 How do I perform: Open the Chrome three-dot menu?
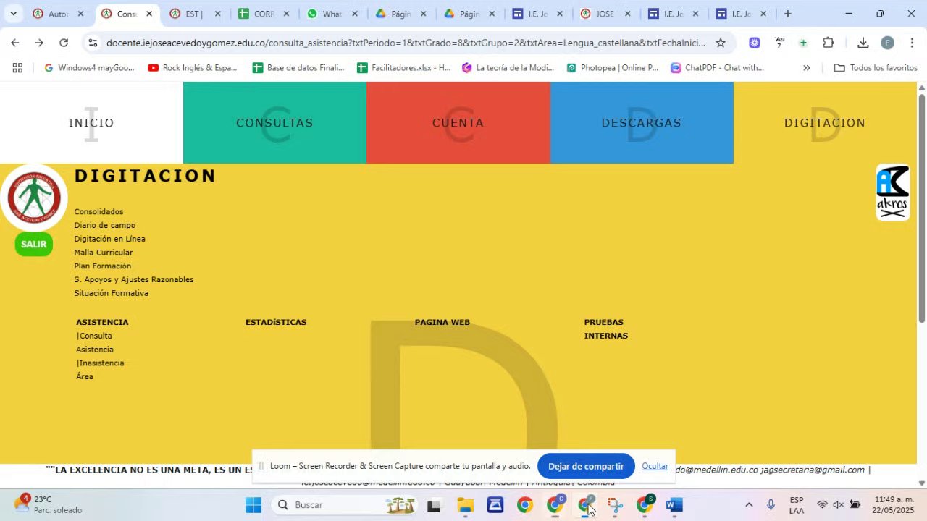tap(912, 43)
